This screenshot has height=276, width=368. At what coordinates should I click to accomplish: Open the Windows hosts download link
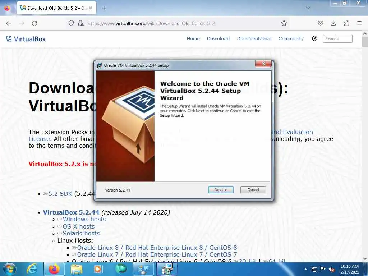click(x=84, y=219)
